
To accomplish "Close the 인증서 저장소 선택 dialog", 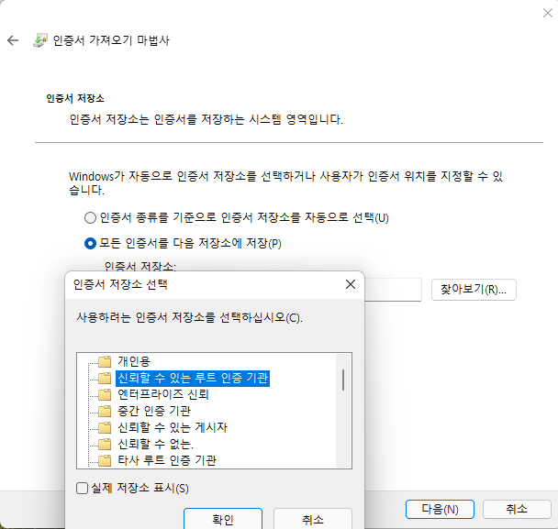I will tap(351, 284).
